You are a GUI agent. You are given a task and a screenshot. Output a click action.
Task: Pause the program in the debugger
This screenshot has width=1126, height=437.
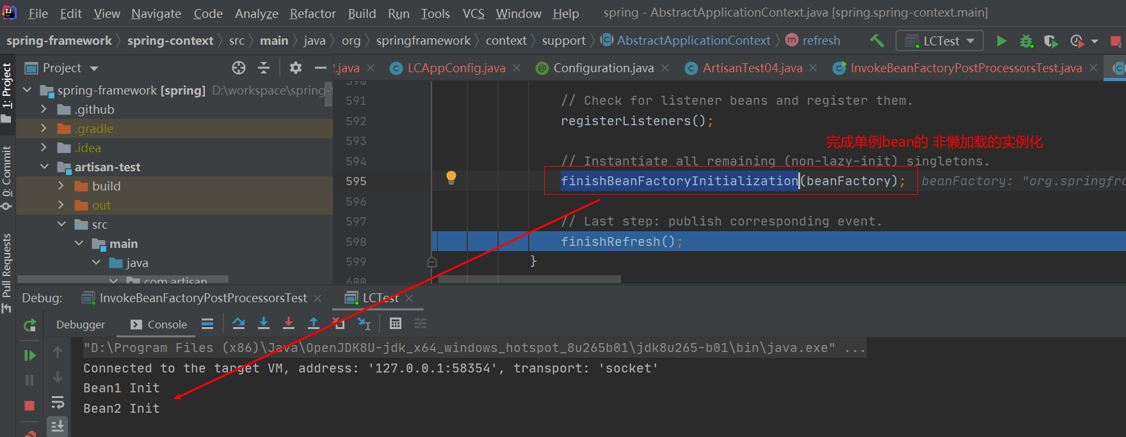pyautogui.click(x=29, y=380)
